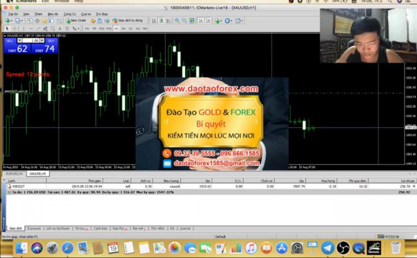Open the Xem menu
This screenshot has width=417, height=258.
point(26,14)
